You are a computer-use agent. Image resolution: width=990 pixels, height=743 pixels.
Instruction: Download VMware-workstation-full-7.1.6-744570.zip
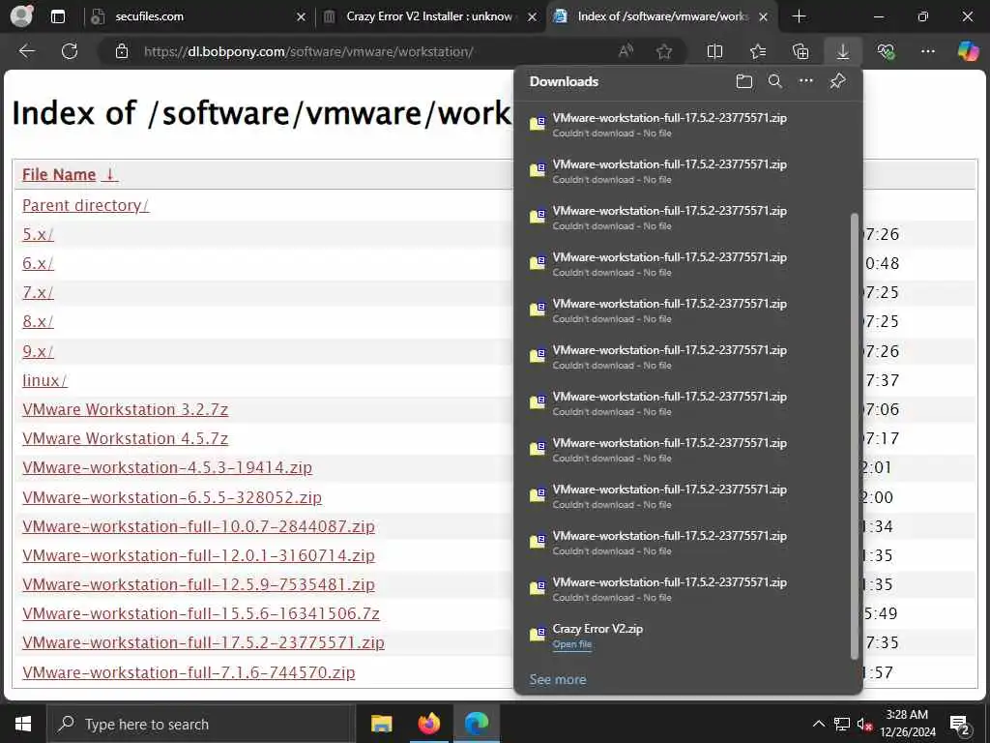(x=189, y=672)
